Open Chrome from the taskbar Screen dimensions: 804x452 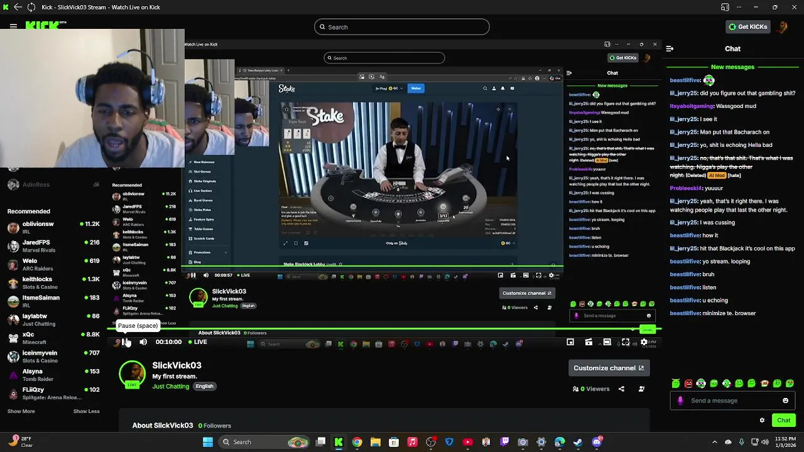357,442
